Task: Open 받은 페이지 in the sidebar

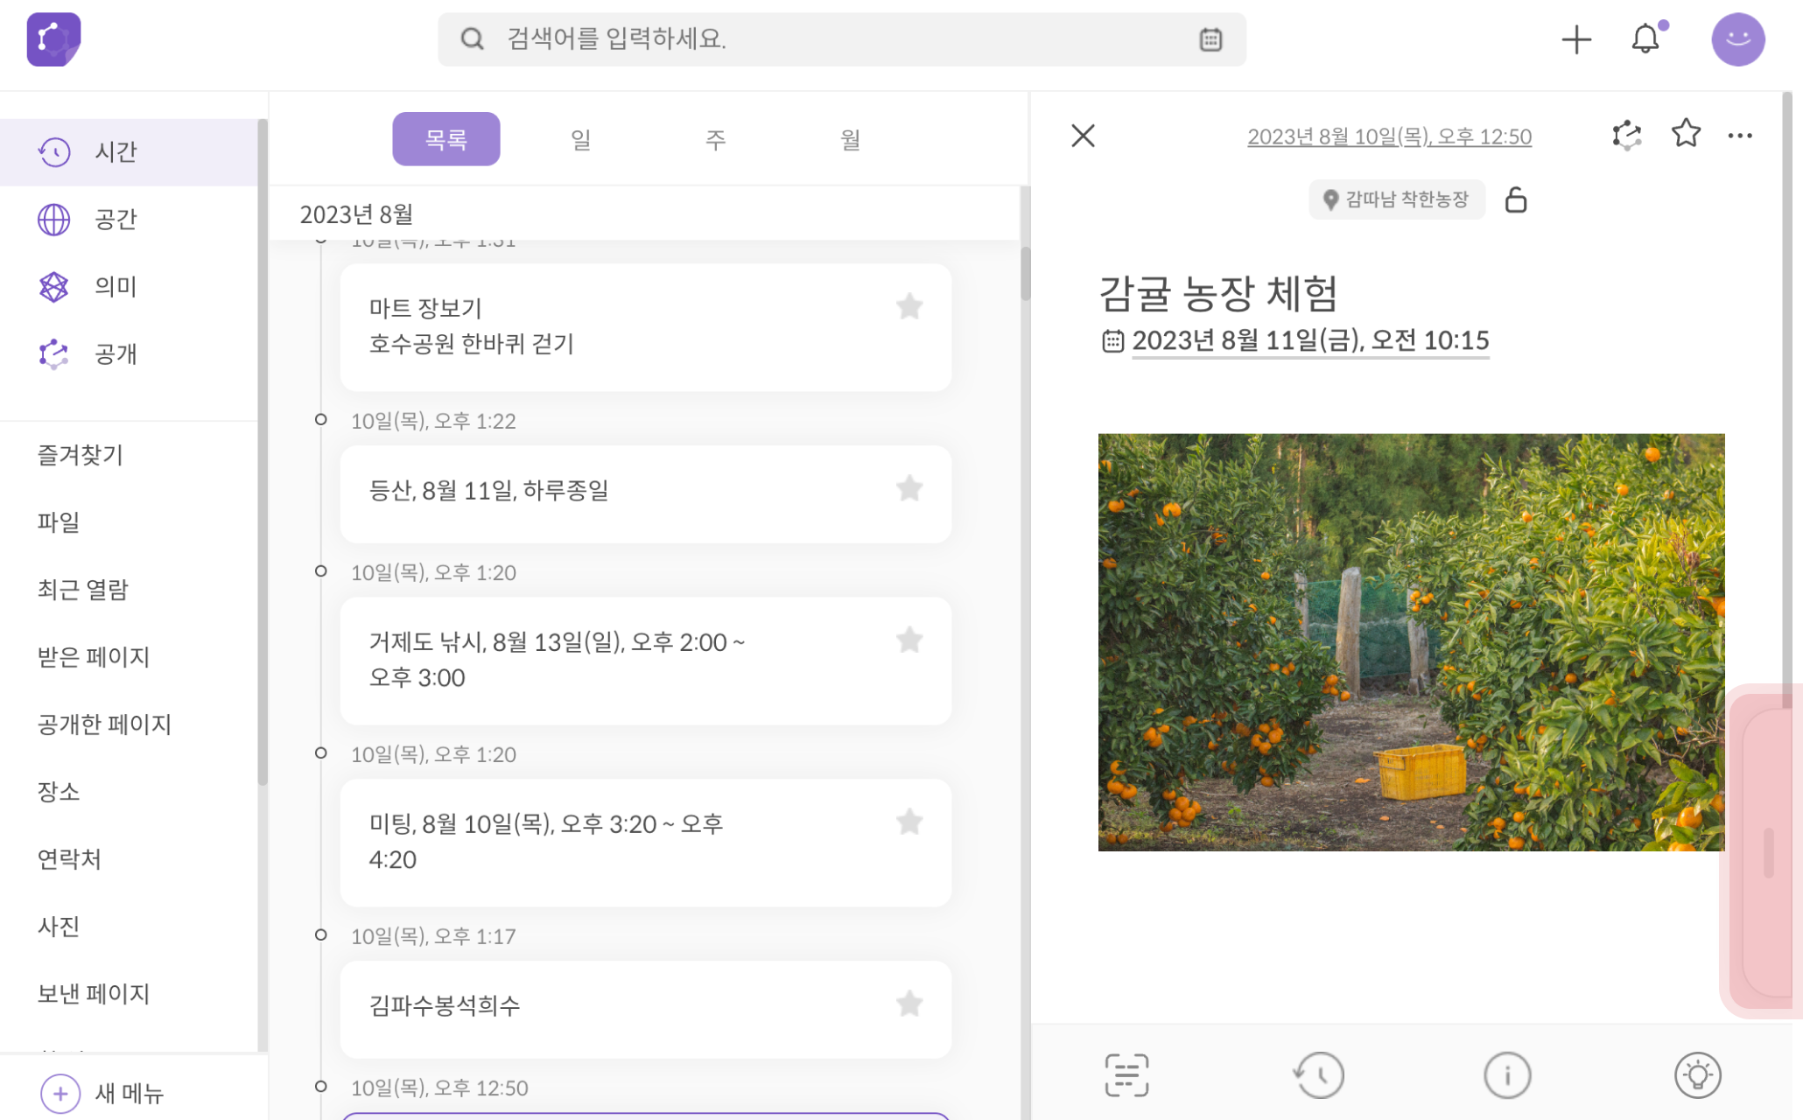Action: (x=94, y=657)
